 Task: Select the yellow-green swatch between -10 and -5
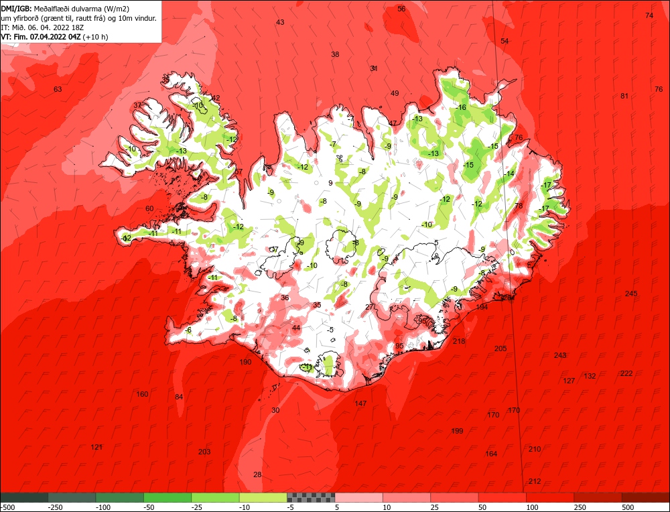pos(263,497)
